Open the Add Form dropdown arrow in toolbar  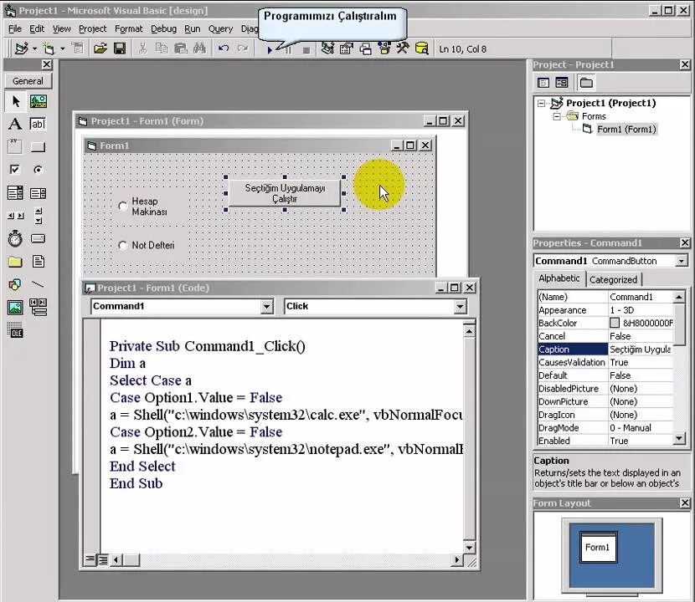click(63, 48)
